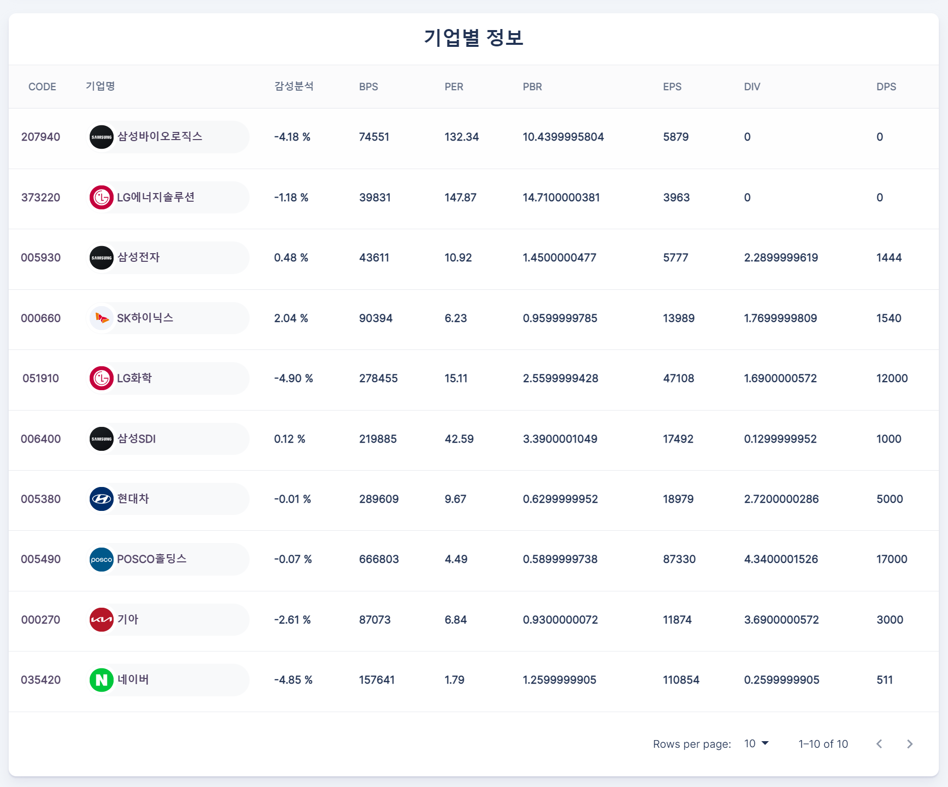Click the 1–10 of 10 pagination label

point(823,744)
